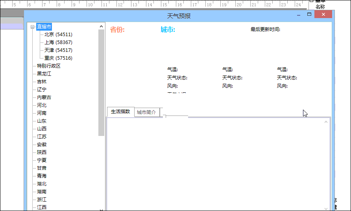Click the first column 气温: label
This screenshot has width=351, height=211.
(172, 70)
